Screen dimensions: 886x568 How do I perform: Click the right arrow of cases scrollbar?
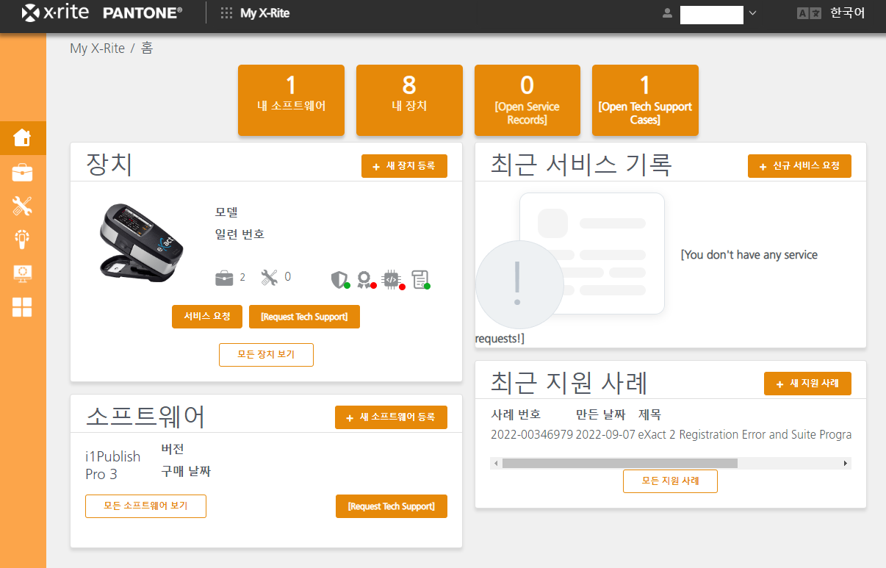846,464
